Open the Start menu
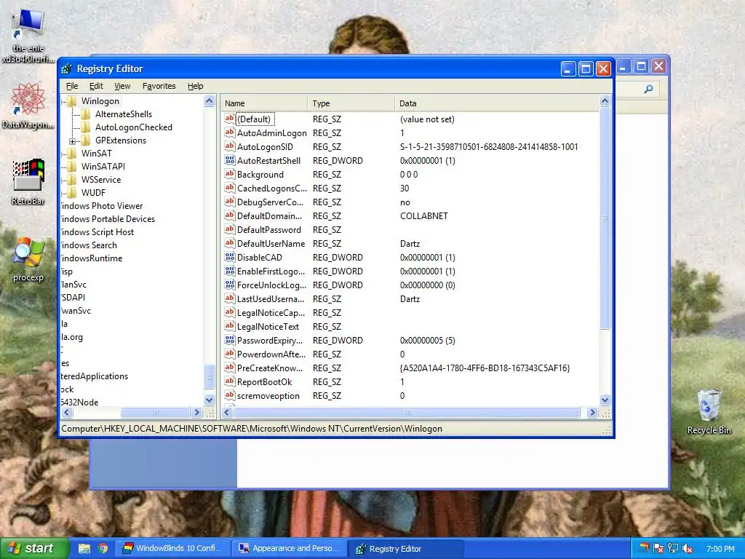This screenshot has width=745, height=559. (35, 549)
